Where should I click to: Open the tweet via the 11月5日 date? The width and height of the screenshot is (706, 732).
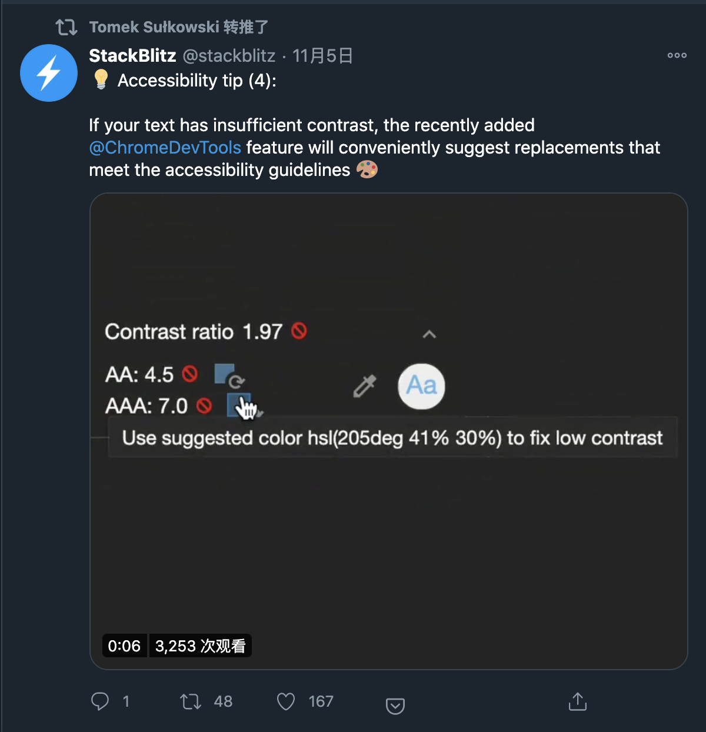pyautogui.click(x=322, y=55)
